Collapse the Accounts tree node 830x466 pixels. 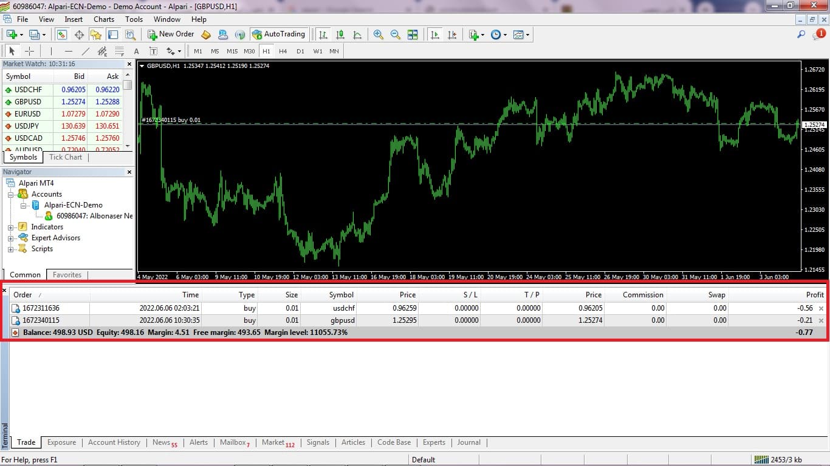pyautogui.click(x=10, y=194)
